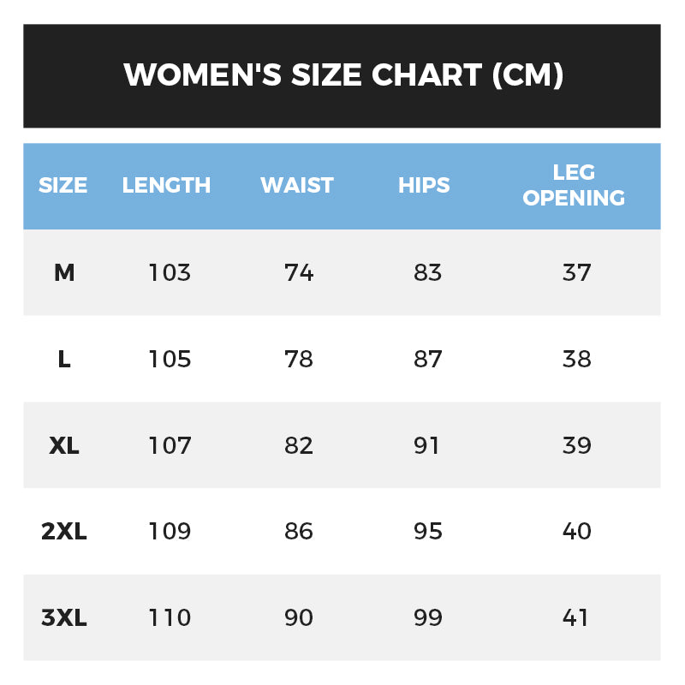Click the Women's Size Chart title
685x685 pixels.
point(343,75)
